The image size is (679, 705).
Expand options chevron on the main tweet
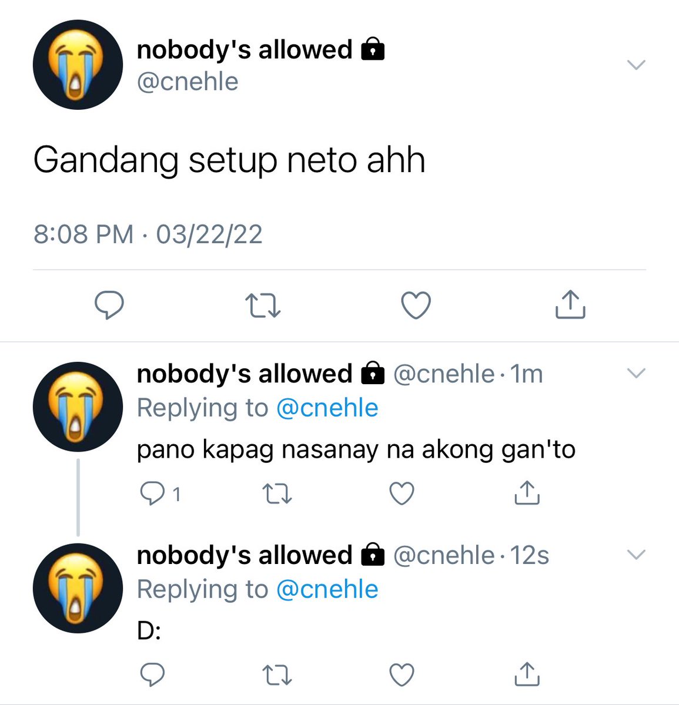click(637, 65)
